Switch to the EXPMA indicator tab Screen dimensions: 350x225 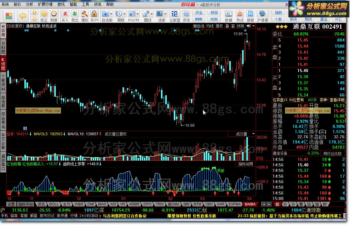coord(234,204)
